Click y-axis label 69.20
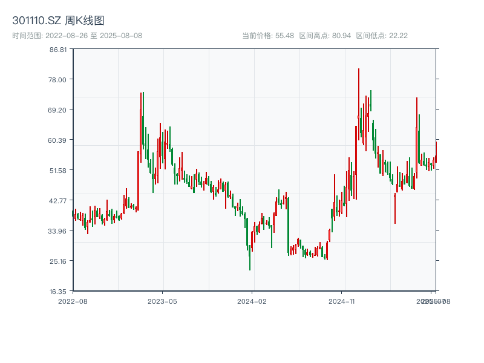 (57, 110)
